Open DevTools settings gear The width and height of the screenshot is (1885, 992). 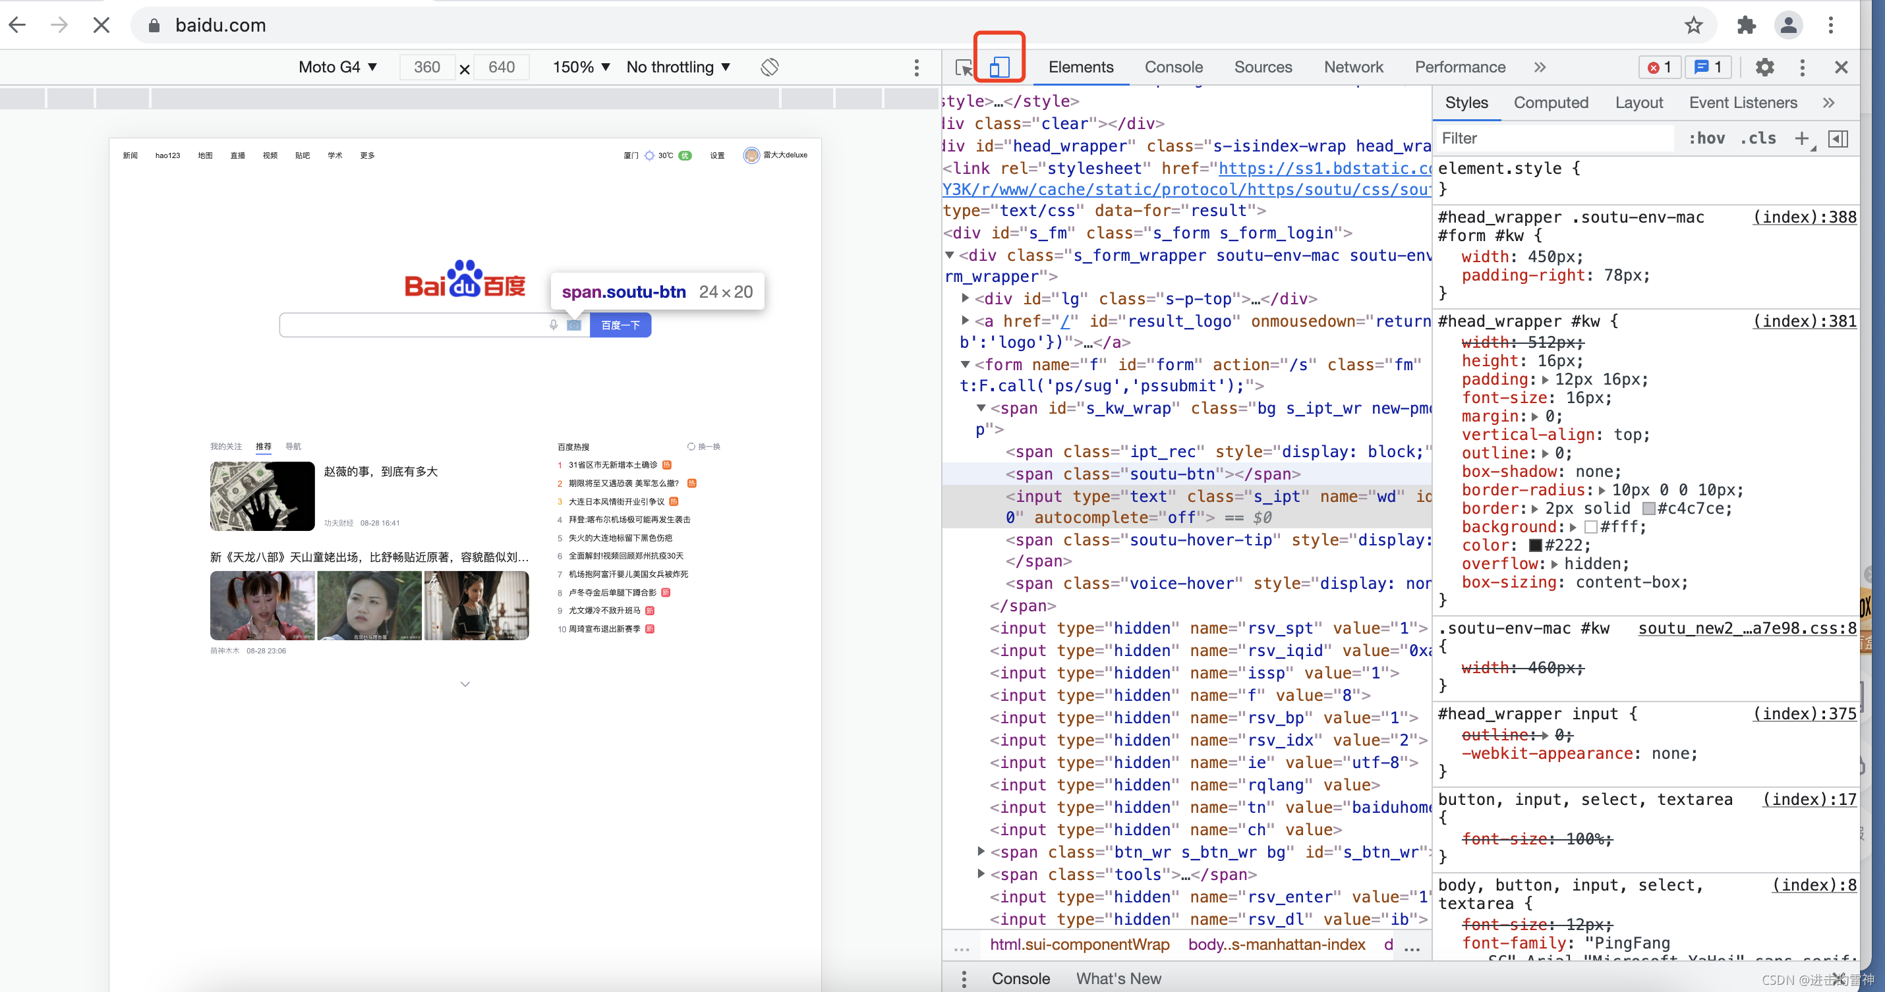point(1764,67)
